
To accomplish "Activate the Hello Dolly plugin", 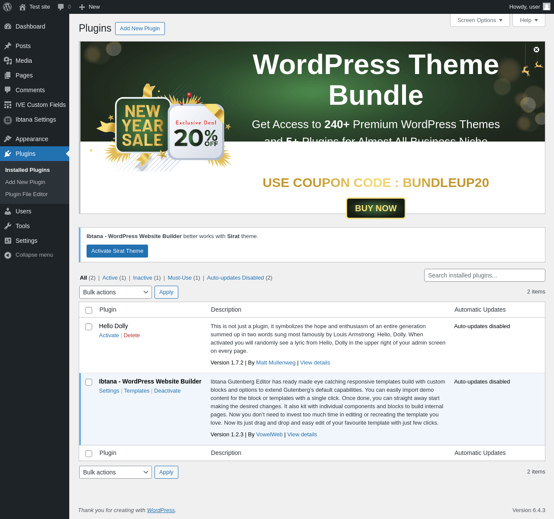I will tap(109, 335).
